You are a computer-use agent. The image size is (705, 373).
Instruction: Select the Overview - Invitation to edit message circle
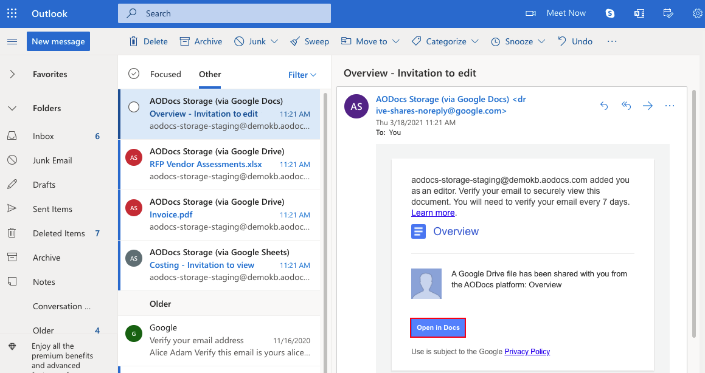click(134, 107)
